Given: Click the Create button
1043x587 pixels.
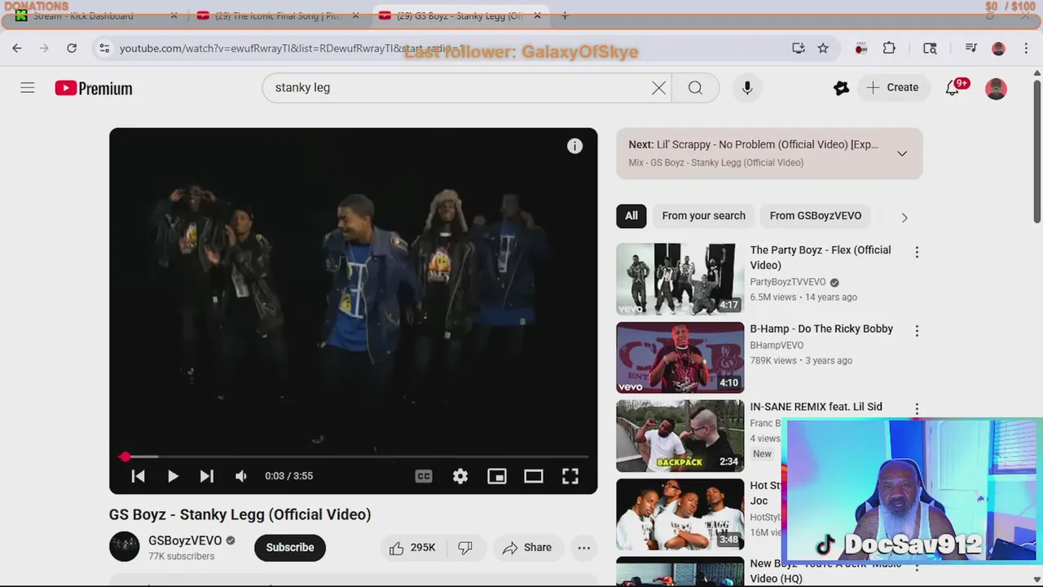Looking at the screenshot, I should coord(893,88).
